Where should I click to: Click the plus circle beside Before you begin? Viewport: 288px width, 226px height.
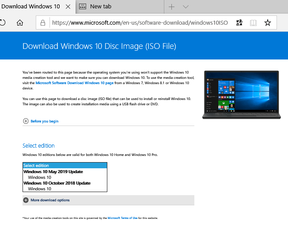click(26, 121)
